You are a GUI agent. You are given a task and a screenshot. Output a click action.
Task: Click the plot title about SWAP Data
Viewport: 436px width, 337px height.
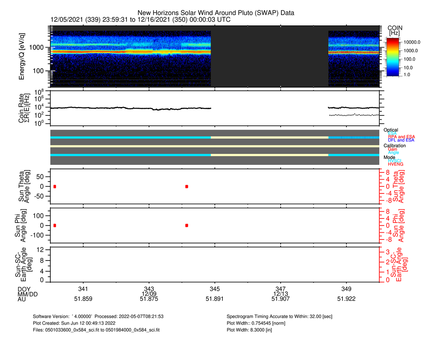point(216,13)
